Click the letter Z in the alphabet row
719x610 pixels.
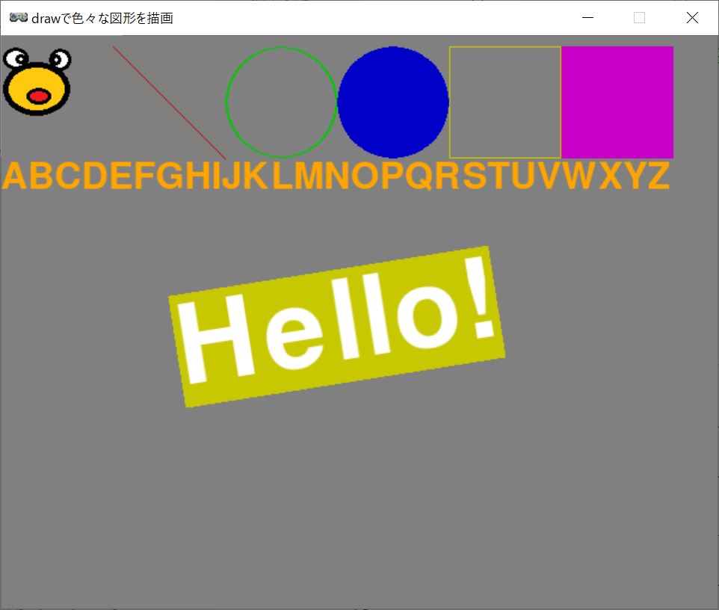tap(658, 176)
